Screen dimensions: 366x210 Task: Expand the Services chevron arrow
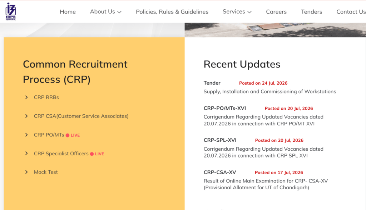[x=249, y=12]
